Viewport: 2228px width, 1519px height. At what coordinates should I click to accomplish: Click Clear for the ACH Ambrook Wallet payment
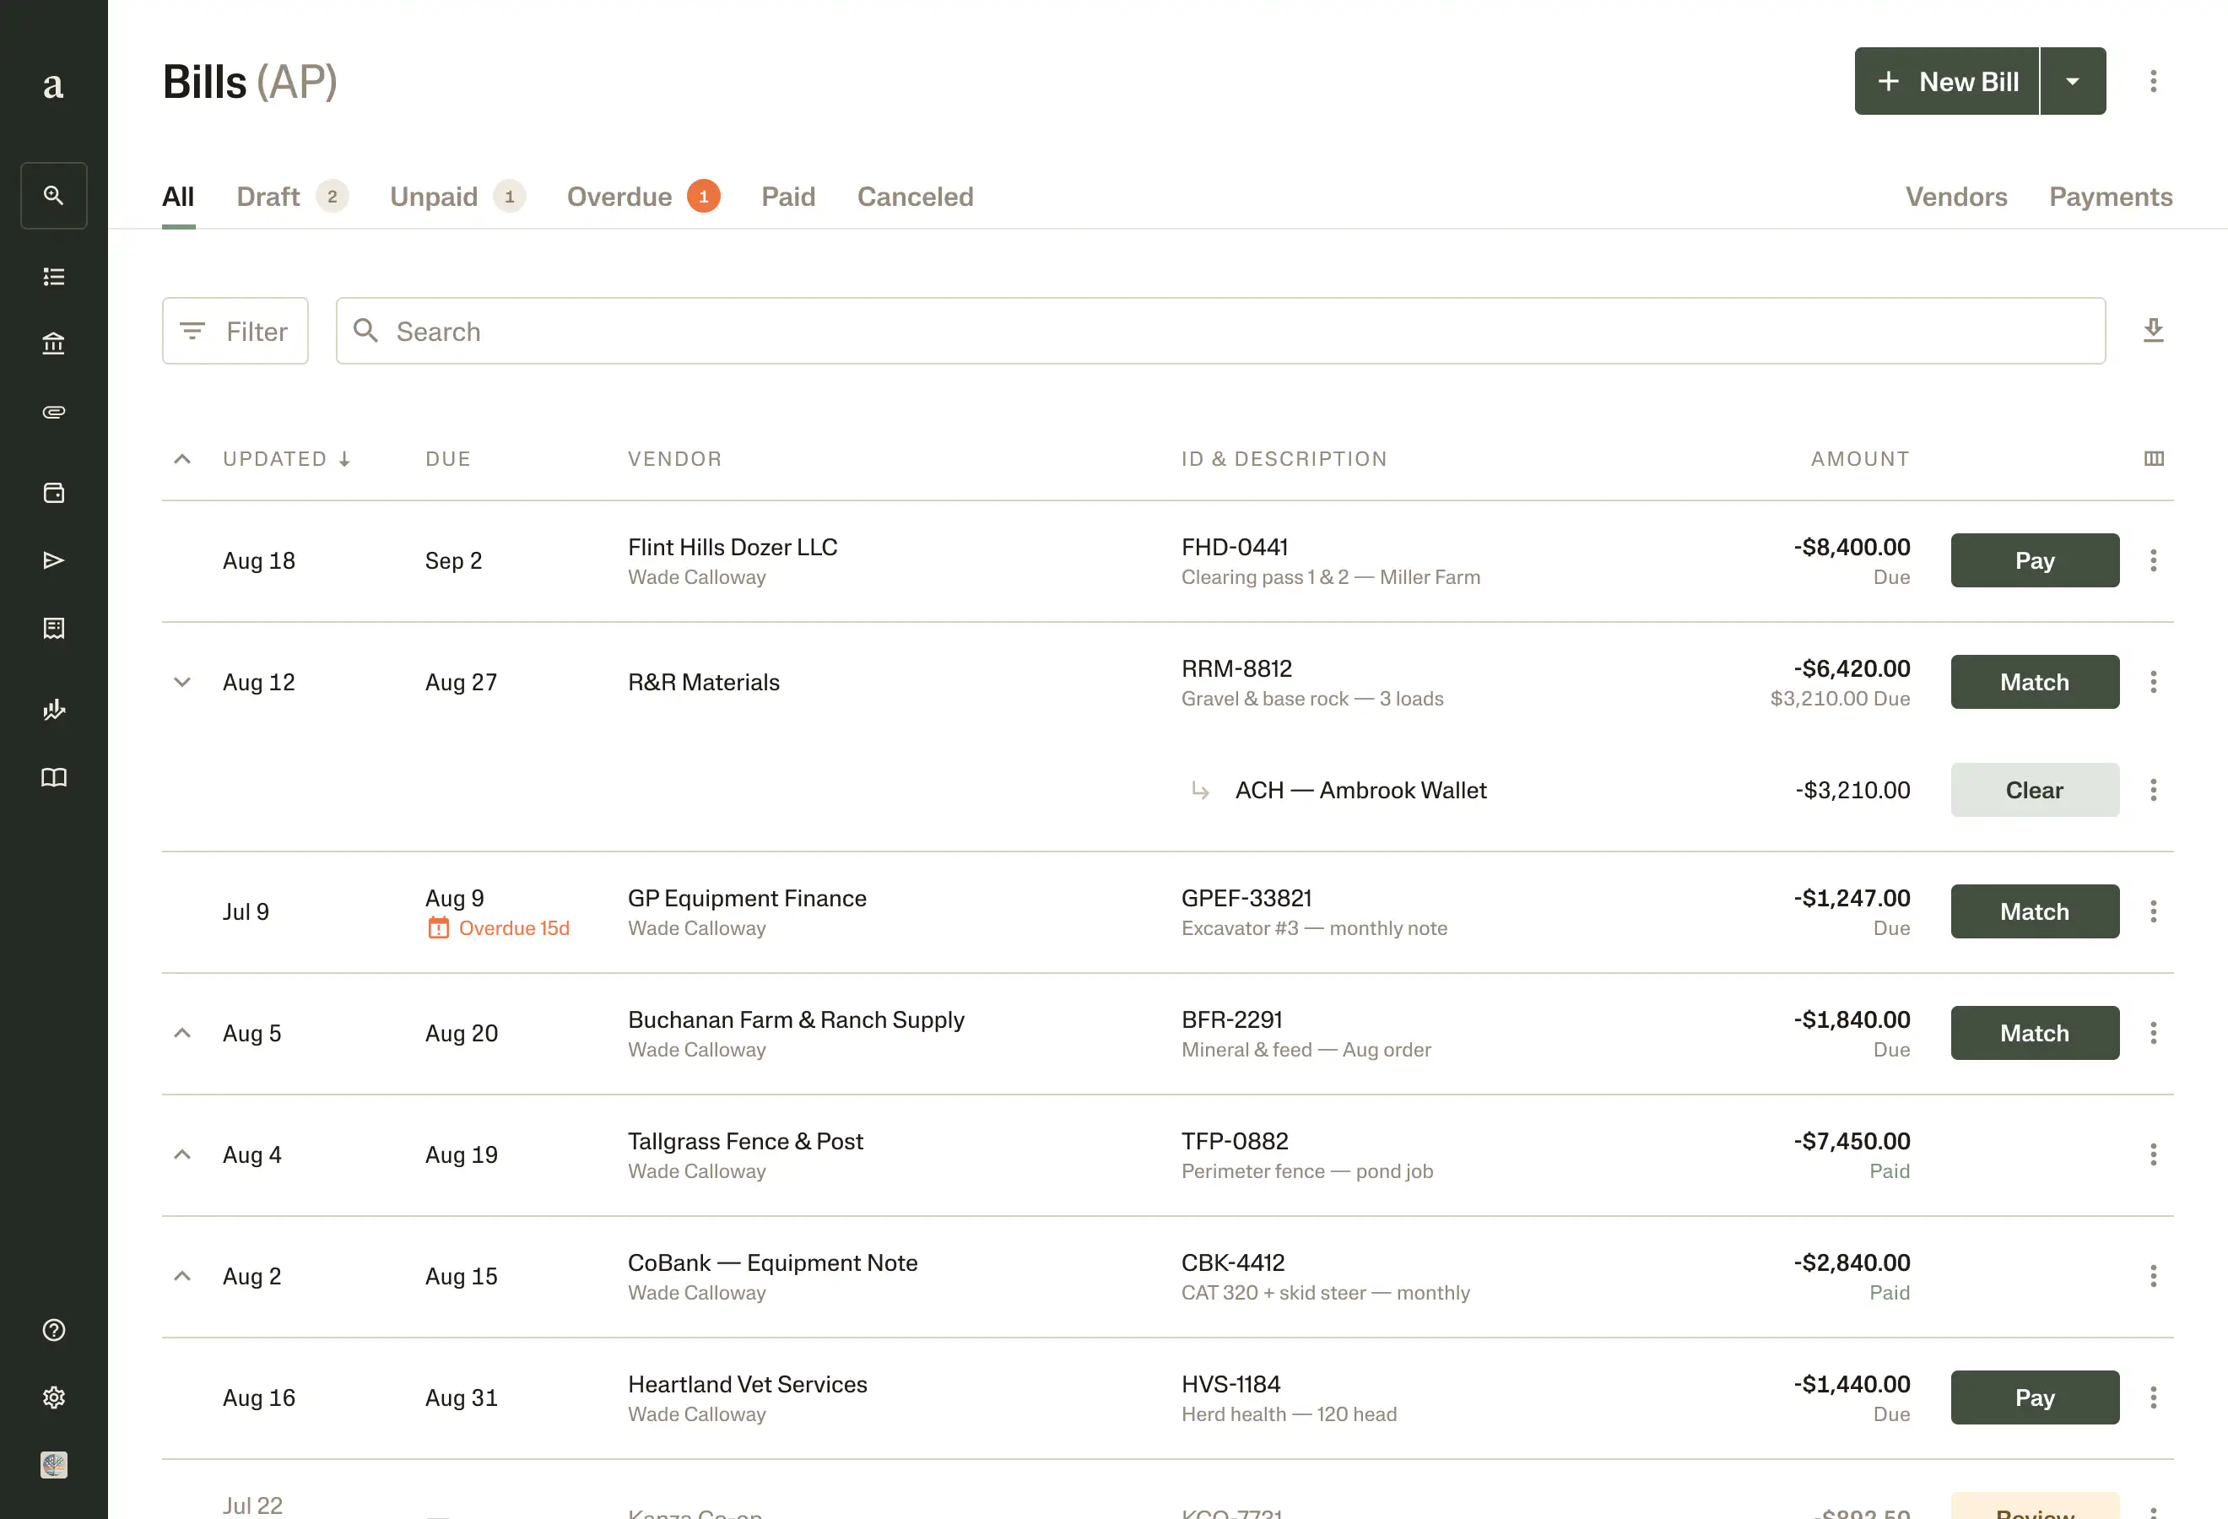2035,791
